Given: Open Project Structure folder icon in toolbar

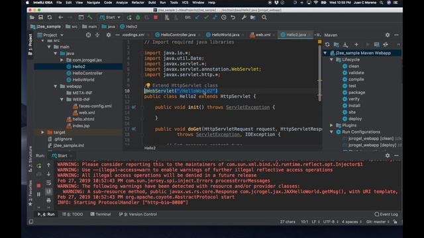Looking at the screenshot, I should 253,18.
